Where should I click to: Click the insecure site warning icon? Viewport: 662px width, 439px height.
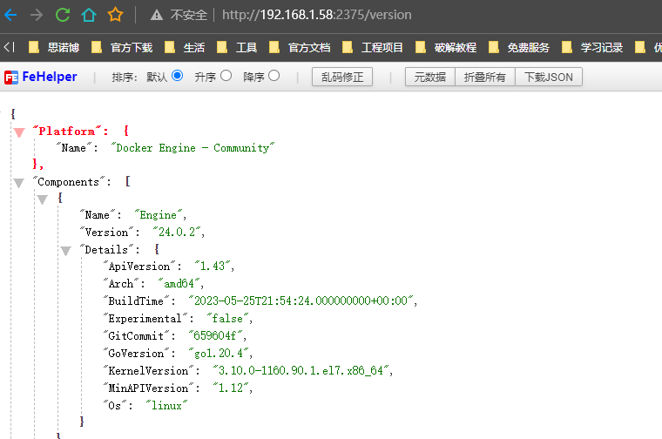[157, 15]
